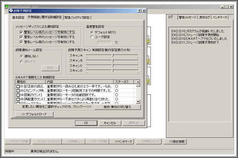The height and width of the screenshot is (158, 238).
Task: Check the 03:[スピンアップ時 attribute row
Action: tap(18, 91)
